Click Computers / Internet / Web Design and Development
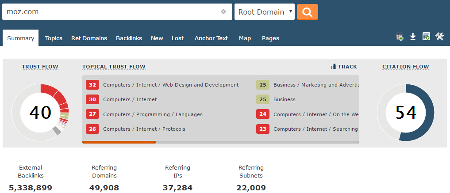Image resolution: width=450 pixels, height=193 pixels. click(x=171, y=85)
